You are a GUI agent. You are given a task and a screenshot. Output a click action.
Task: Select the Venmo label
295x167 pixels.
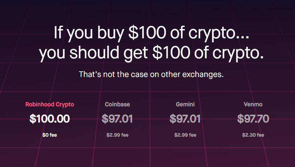point(253,104)
